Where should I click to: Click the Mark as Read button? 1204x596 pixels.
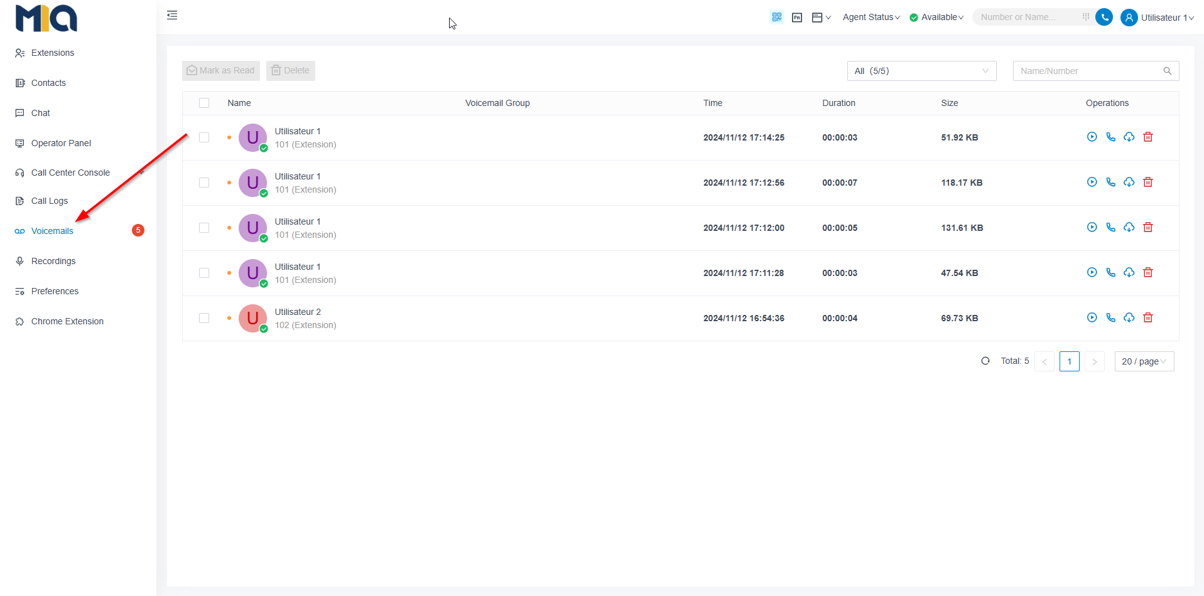pos(221,70)
